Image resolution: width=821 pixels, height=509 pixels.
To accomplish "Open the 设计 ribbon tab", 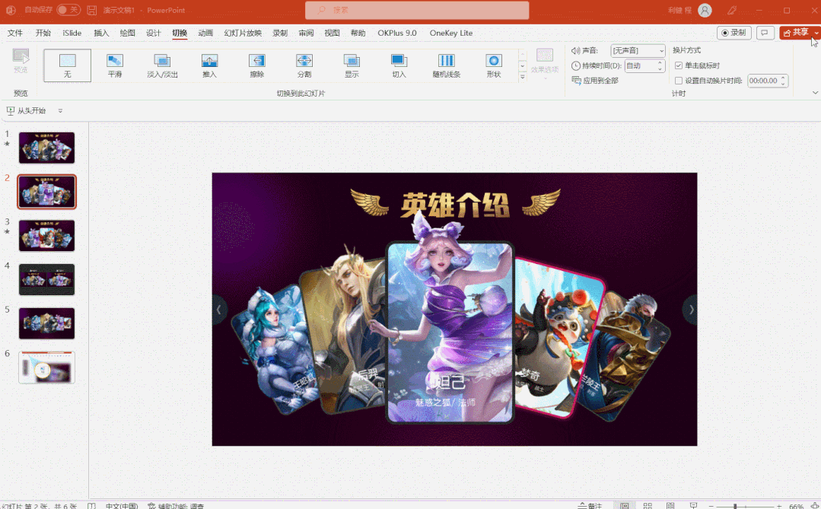I will coord(154,33).
